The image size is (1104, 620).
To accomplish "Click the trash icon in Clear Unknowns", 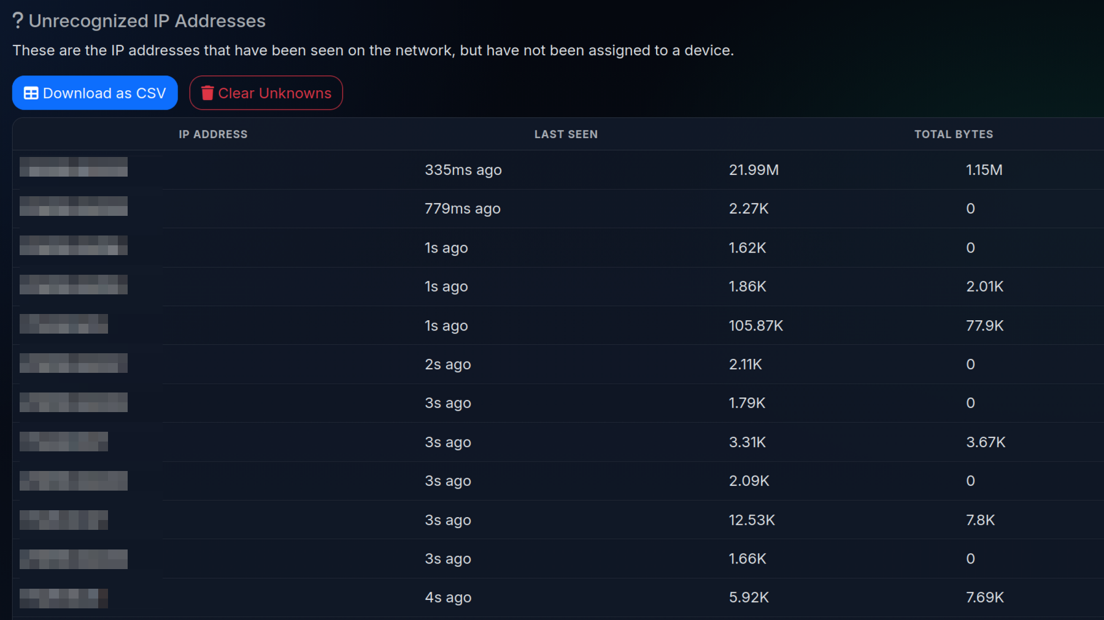I will click(x=207, y=93).
